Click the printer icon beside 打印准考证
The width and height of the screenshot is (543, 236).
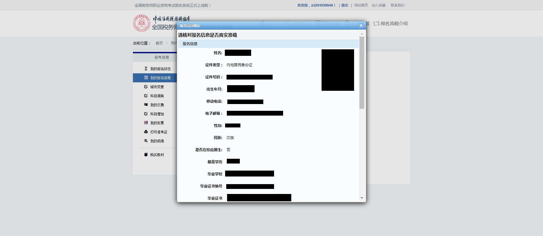(x=146, y=132)
